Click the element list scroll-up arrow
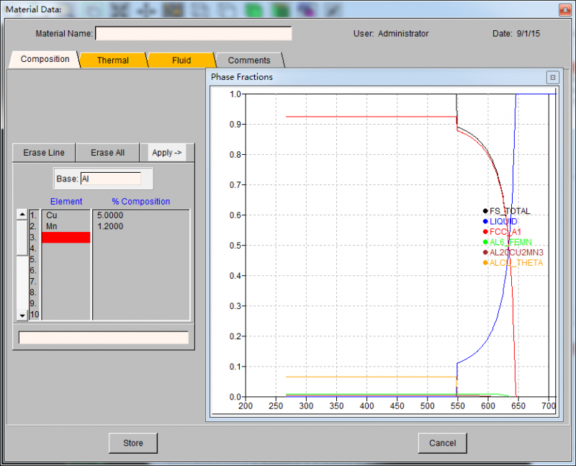576x466 pixels. tap(22, 215)
